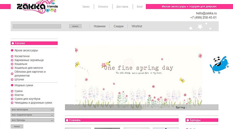Screen dimensions: 233x129
Task: Click the circle icon in Бренды header
Action: 188,120
